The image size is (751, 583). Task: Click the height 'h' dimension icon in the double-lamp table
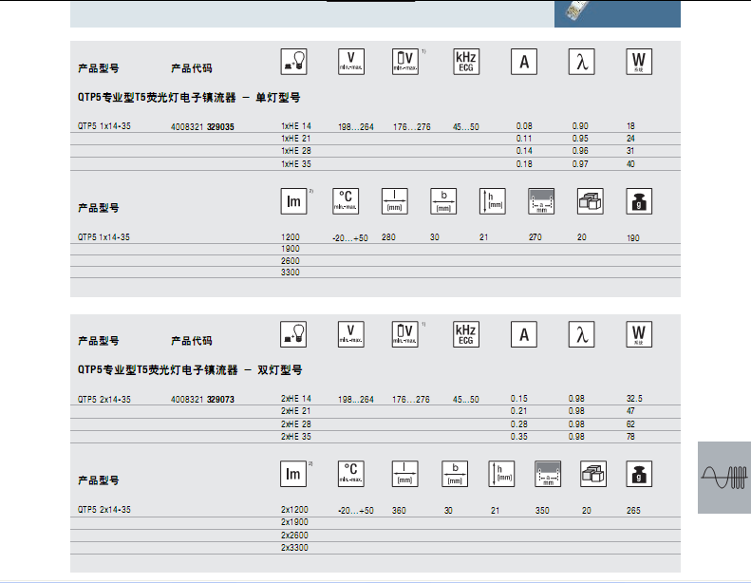(x=500, y=474)
